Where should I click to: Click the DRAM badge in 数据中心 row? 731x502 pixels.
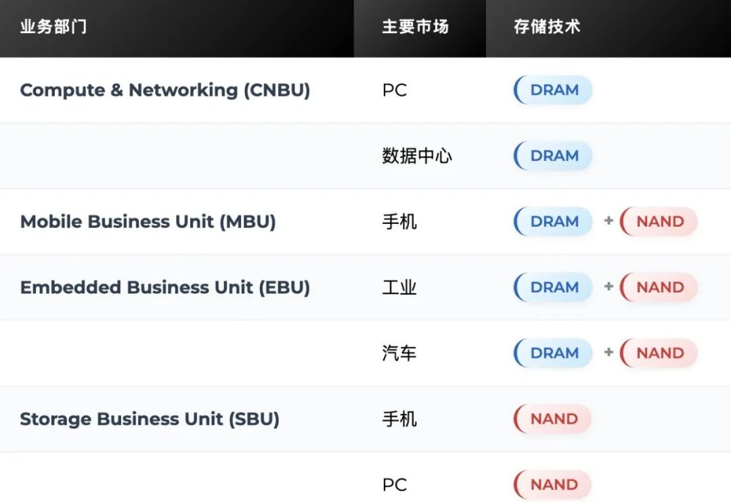coord(553,156)
